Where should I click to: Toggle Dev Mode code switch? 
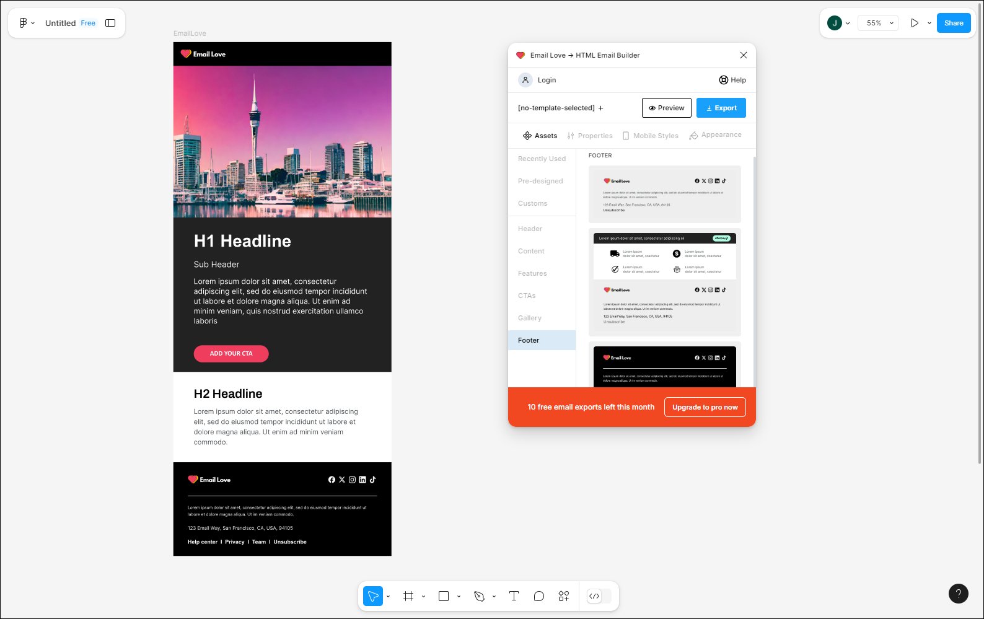(x=599, y=596)
